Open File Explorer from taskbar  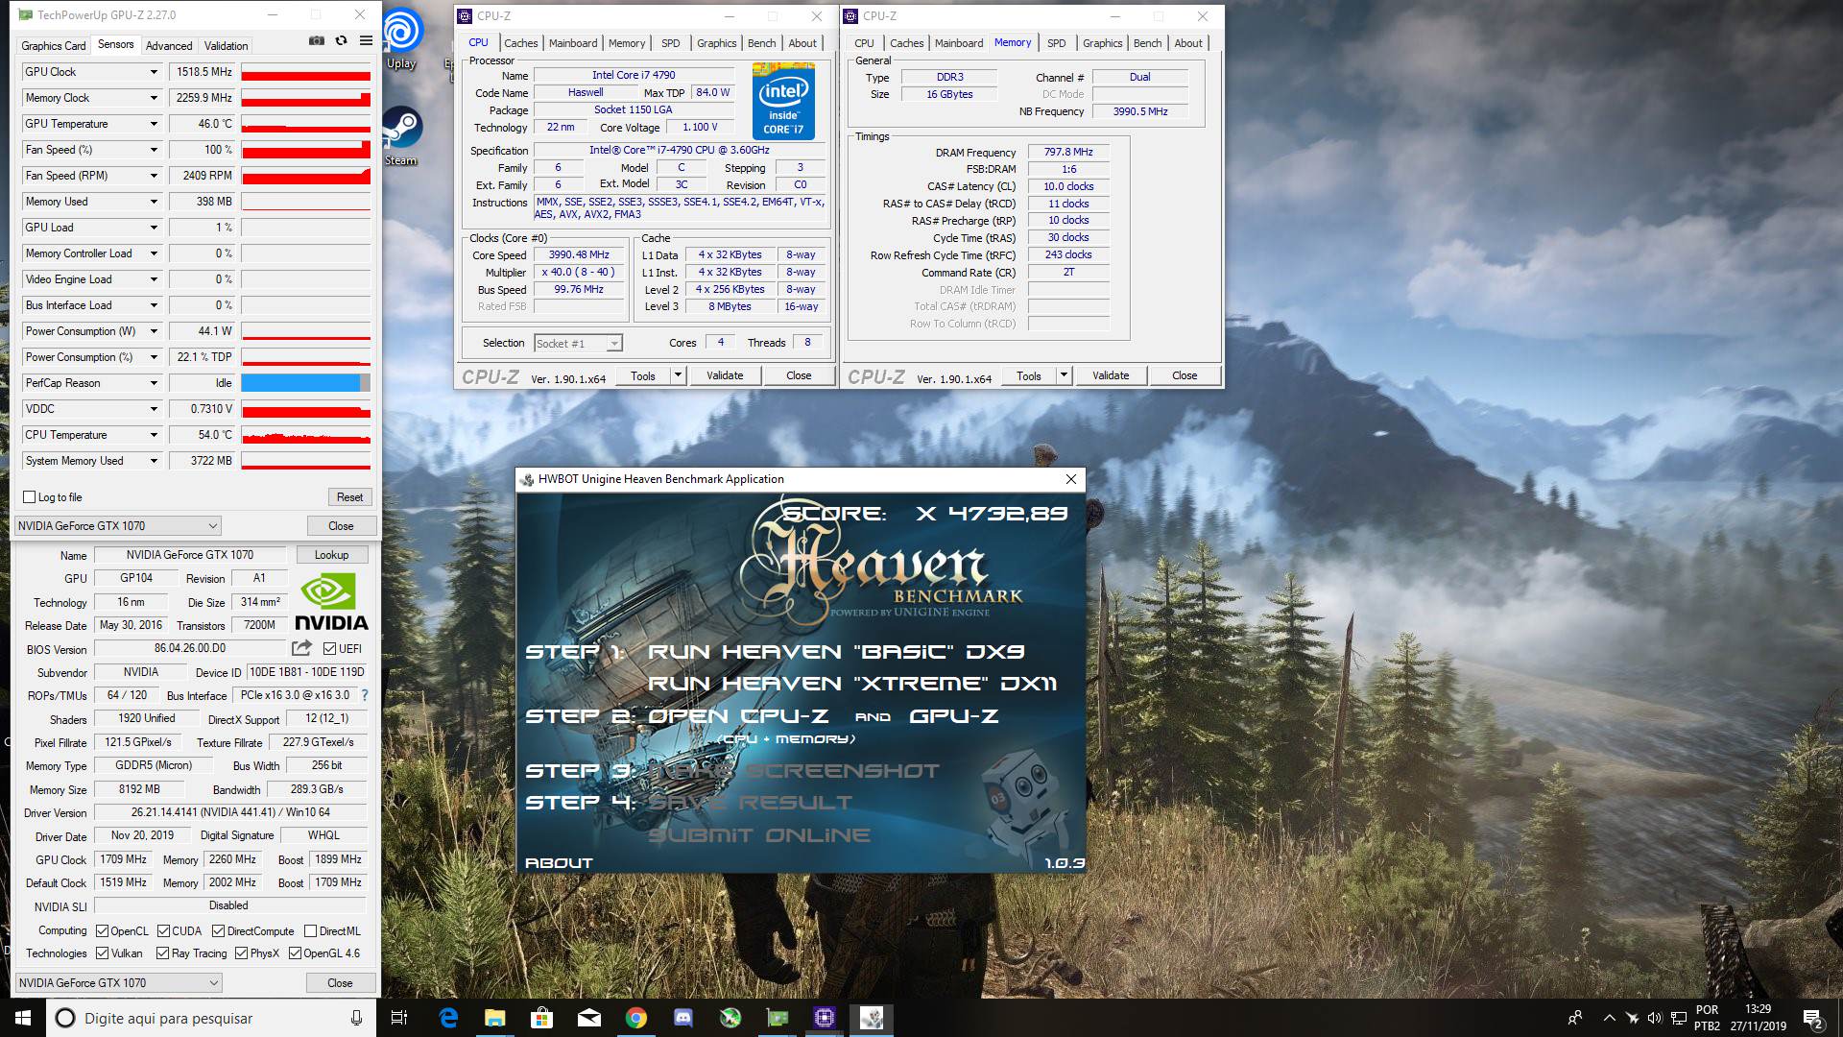pyautogui.click(x=495, y=1018)
